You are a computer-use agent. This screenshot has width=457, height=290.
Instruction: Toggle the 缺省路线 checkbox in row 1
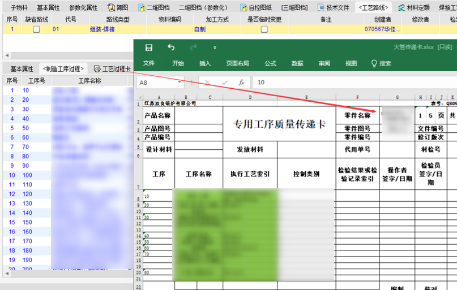[36, 29]
